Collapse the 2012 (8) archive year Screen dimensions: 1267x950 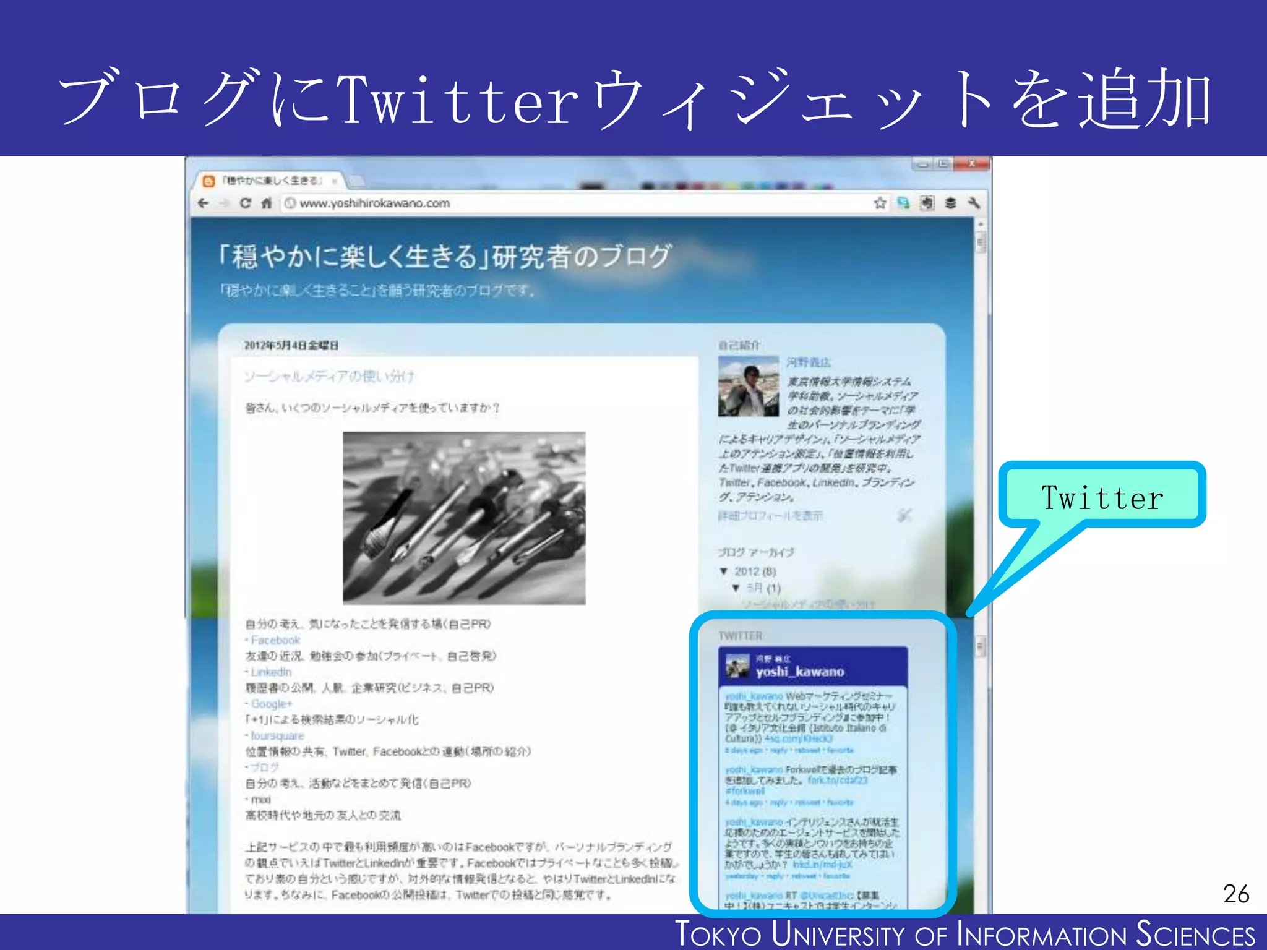pos(723,571)
